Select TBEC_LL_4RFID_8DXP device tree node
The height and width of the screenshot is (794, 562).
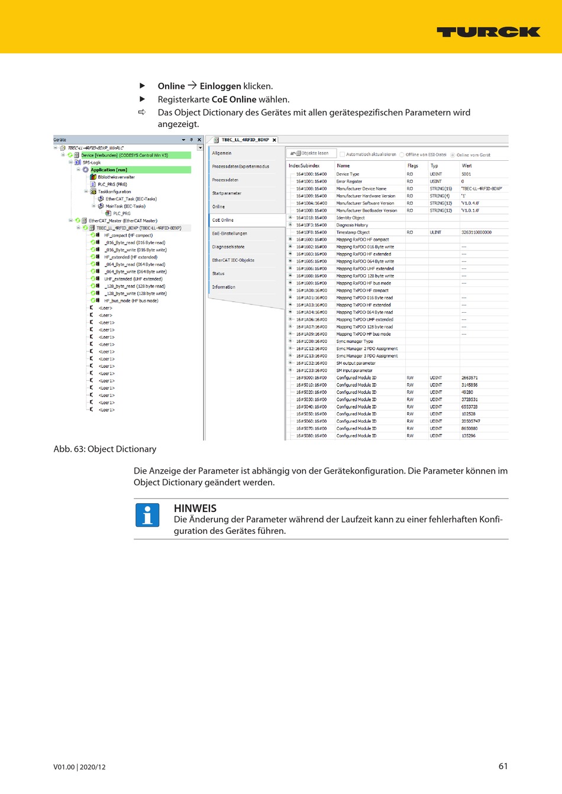point(138,228)
